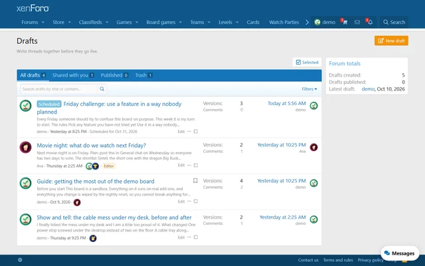Click last-editor avatar on Friday challenge row

tap(314, 106)
